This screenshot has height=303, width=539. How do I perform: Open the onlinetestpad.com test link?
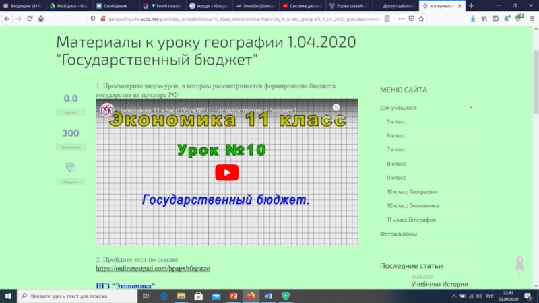coord(153,268)
